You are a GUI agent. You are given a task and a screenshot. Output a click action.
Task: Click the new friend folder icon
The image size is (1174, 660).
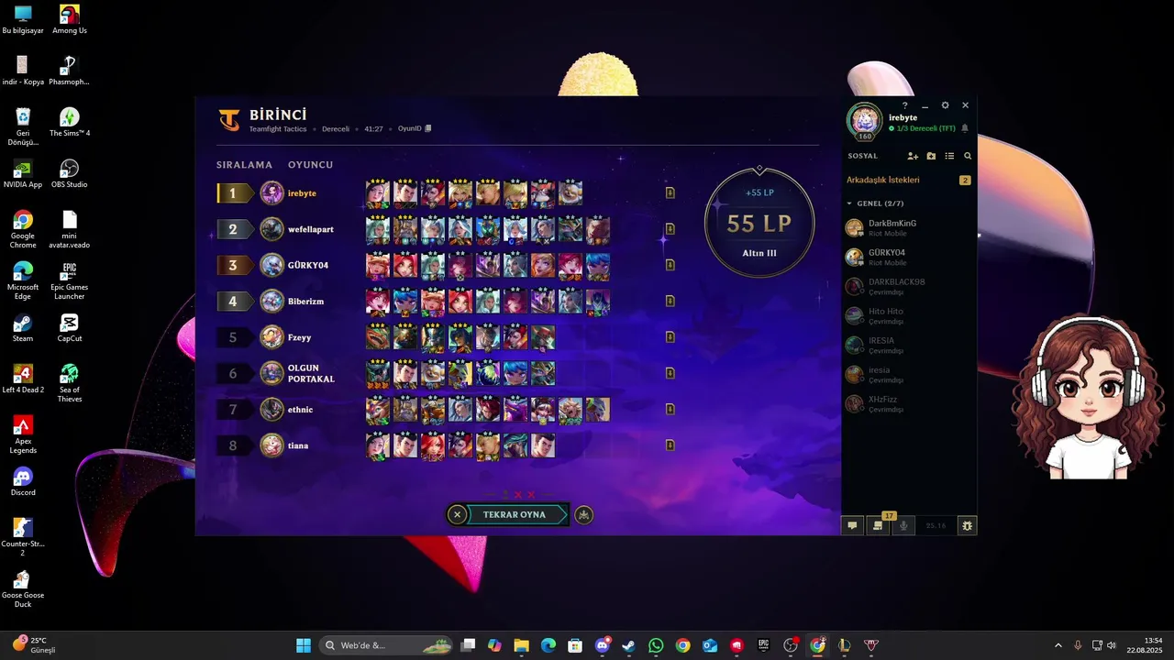point(931,156)
